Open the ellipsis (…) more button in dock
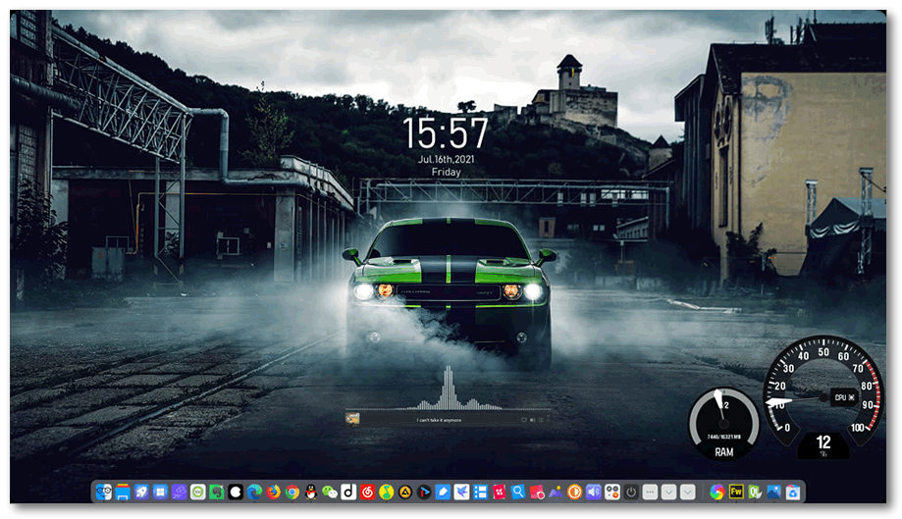This screenshot has height=519, width=902. [x=650, y=492]
